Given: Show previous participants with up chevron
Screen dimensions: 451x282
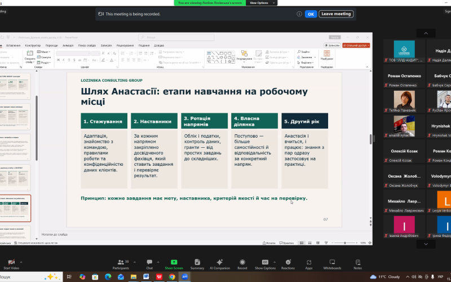Looking at the screenshot, I should pos(426,33).
